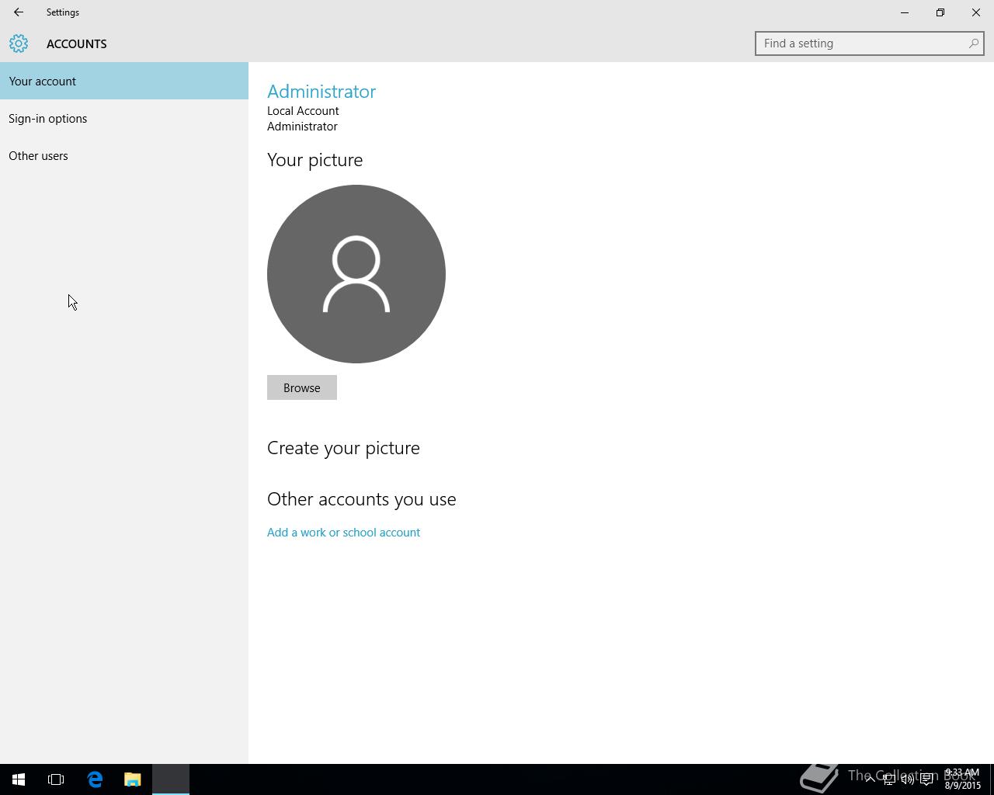Click Browse to choose a picture
Image resolution: width=994 pixels, height=795 pixels.
point(302,387)
